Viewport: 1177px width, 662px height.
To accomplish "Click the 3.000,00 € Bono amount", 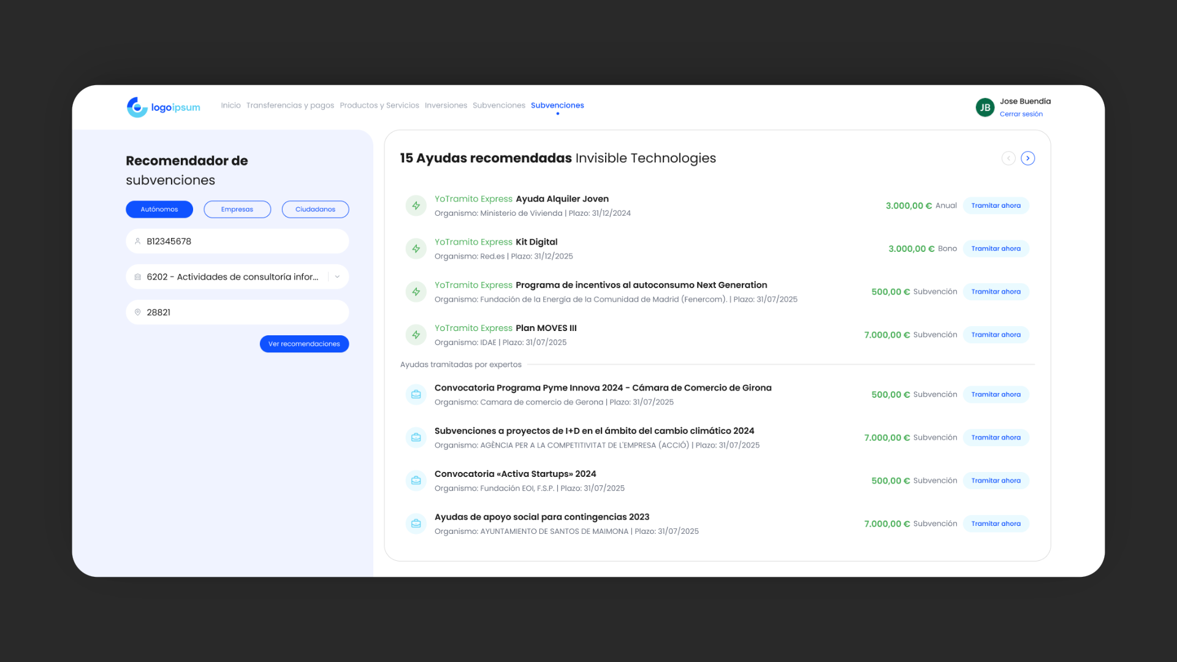I will (x=922, y=249).
